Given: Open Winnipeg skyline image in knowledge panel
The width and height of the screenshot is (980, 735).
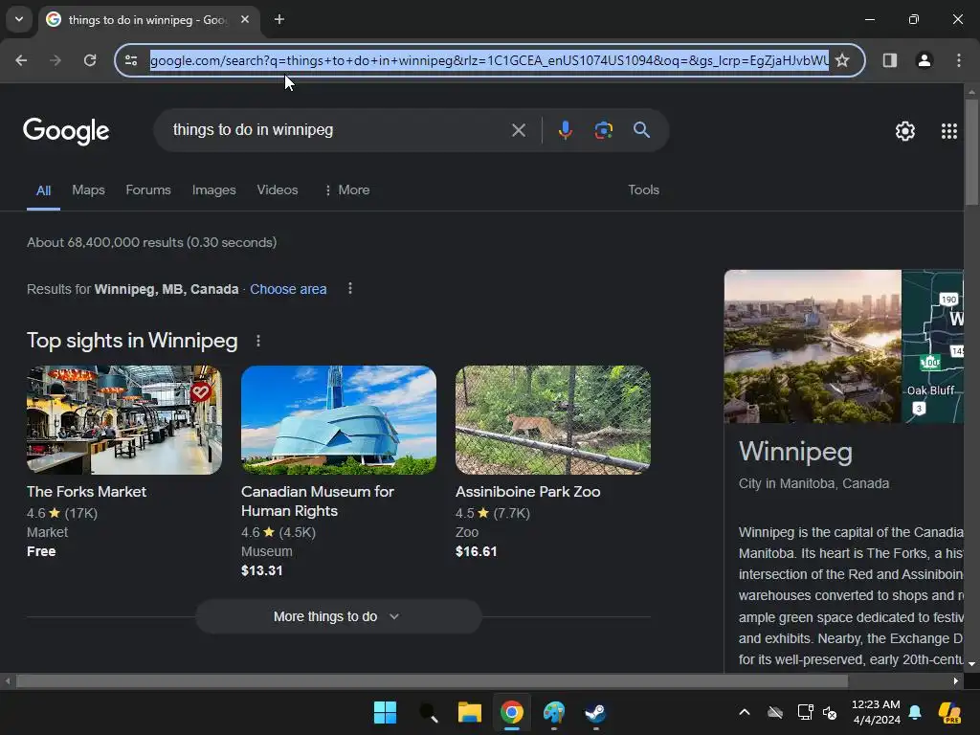Looking at the screenshot, I should point(813,346).
